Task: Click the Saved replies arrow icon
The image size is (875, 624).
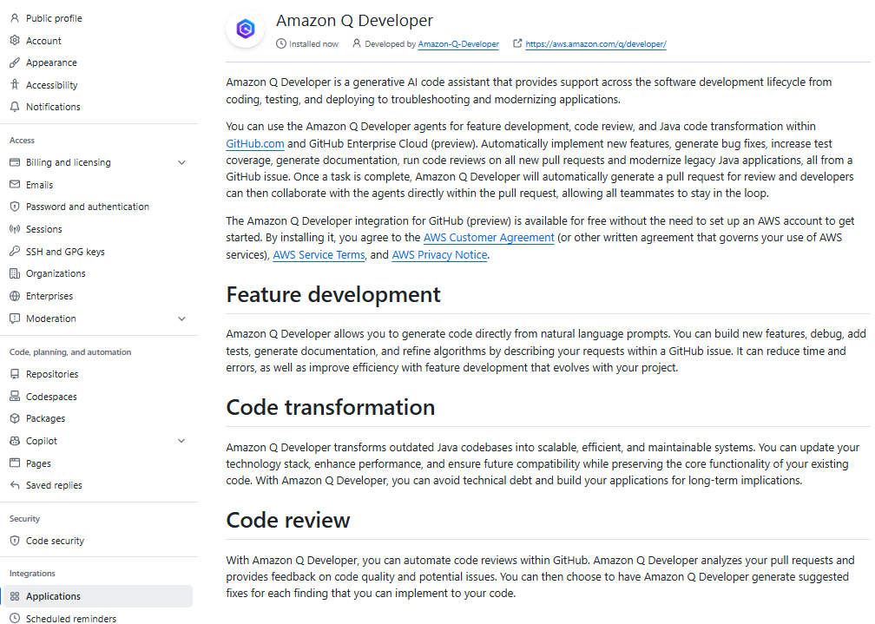Action: coord(15,485)
